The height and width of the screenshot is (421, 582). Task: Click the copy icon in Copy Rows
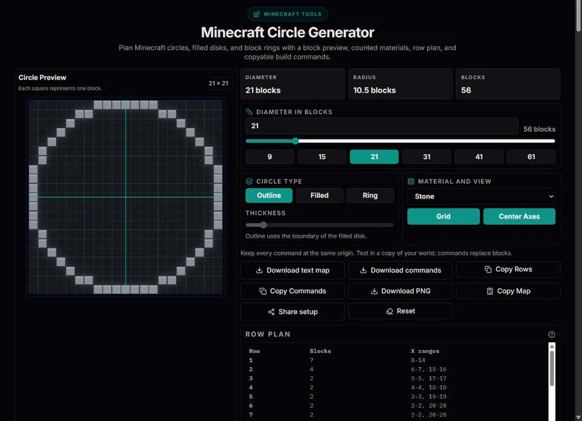(x=488, y=269)
